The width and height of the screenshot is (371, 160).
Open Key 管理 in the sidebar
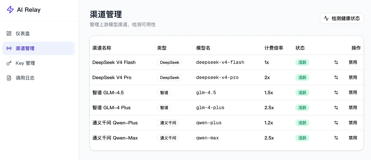coord(38,63)
